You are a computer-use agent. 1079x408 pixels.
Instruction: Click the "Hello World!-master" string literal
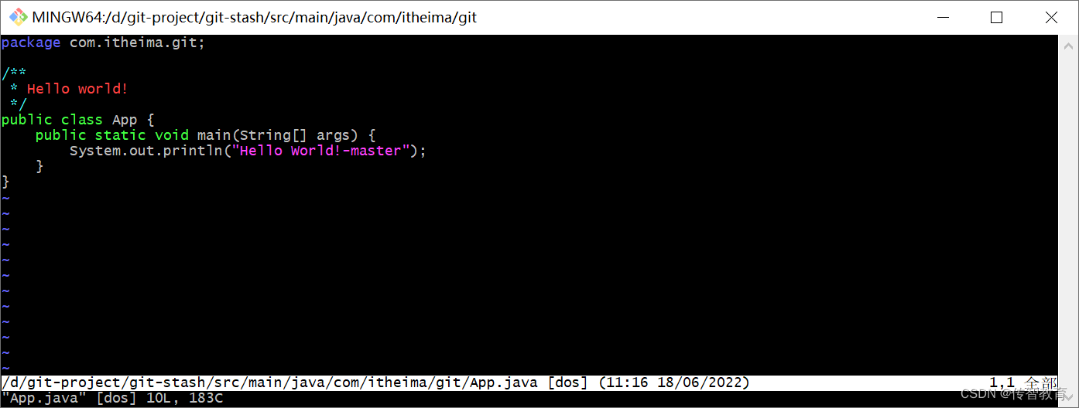coord(320,151)
